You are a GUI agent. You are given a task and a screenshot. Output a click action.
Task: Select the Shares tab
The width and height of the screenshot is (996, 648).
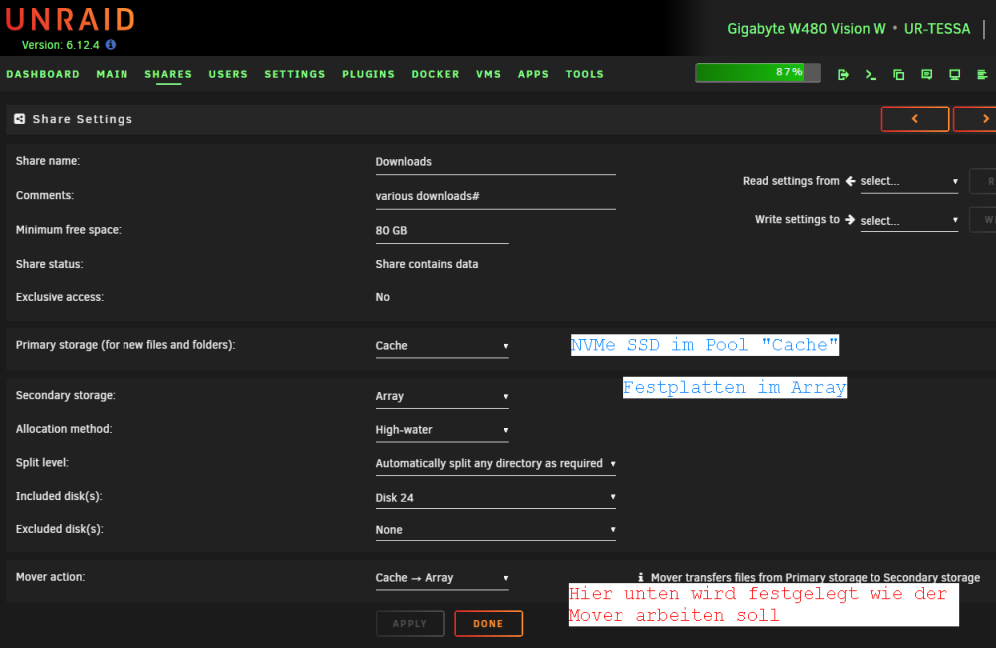[x=168, y=74]
